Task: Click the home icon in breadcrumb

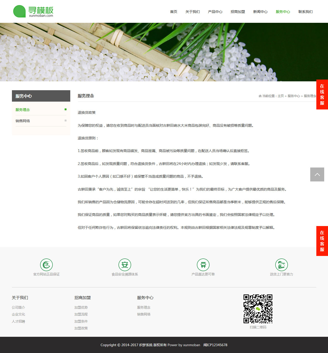Action: coord(260,96)
